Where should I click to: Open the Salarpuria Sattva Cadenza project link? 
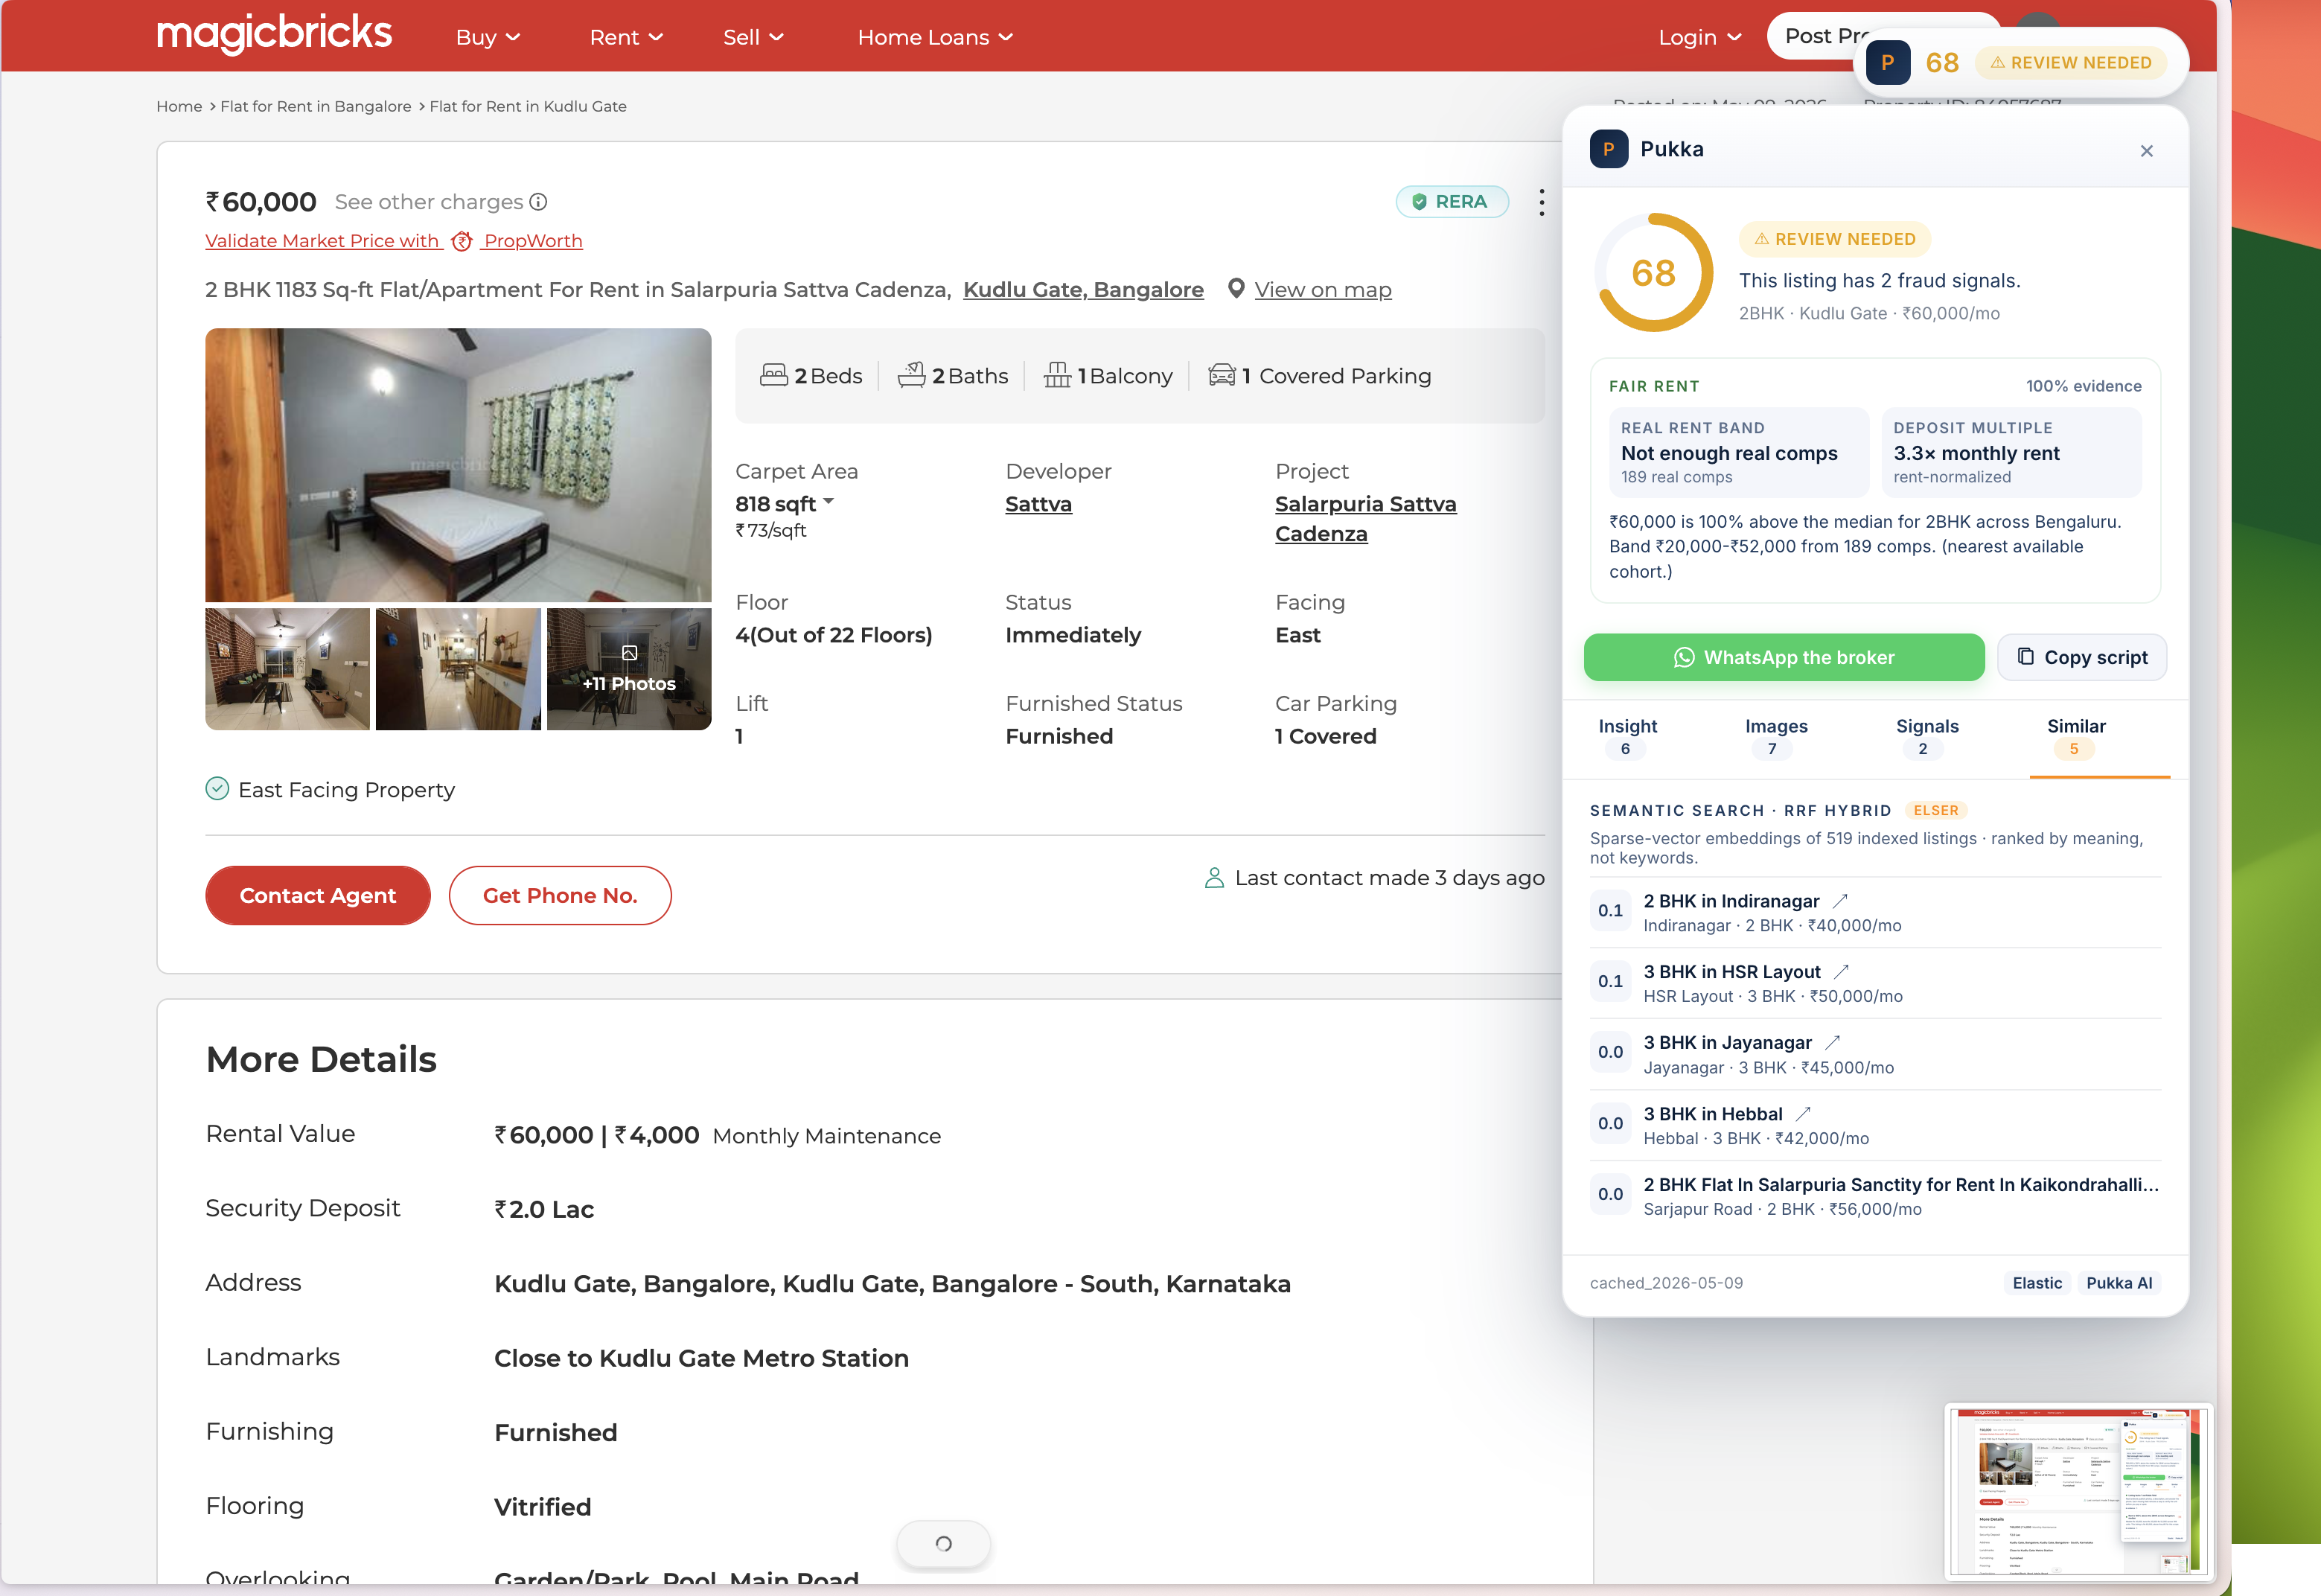click(x=1365, y=519)
